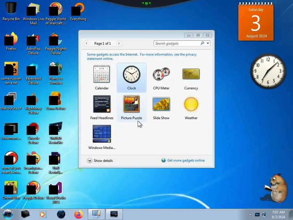Go to previous gadget page arrow
This screenshot has height=220, width=293.
tap(86, 44)
